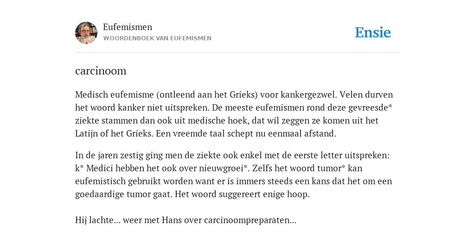475x237 pixels.
Task: Click the carcinoom heading
Action: point(101,71)
